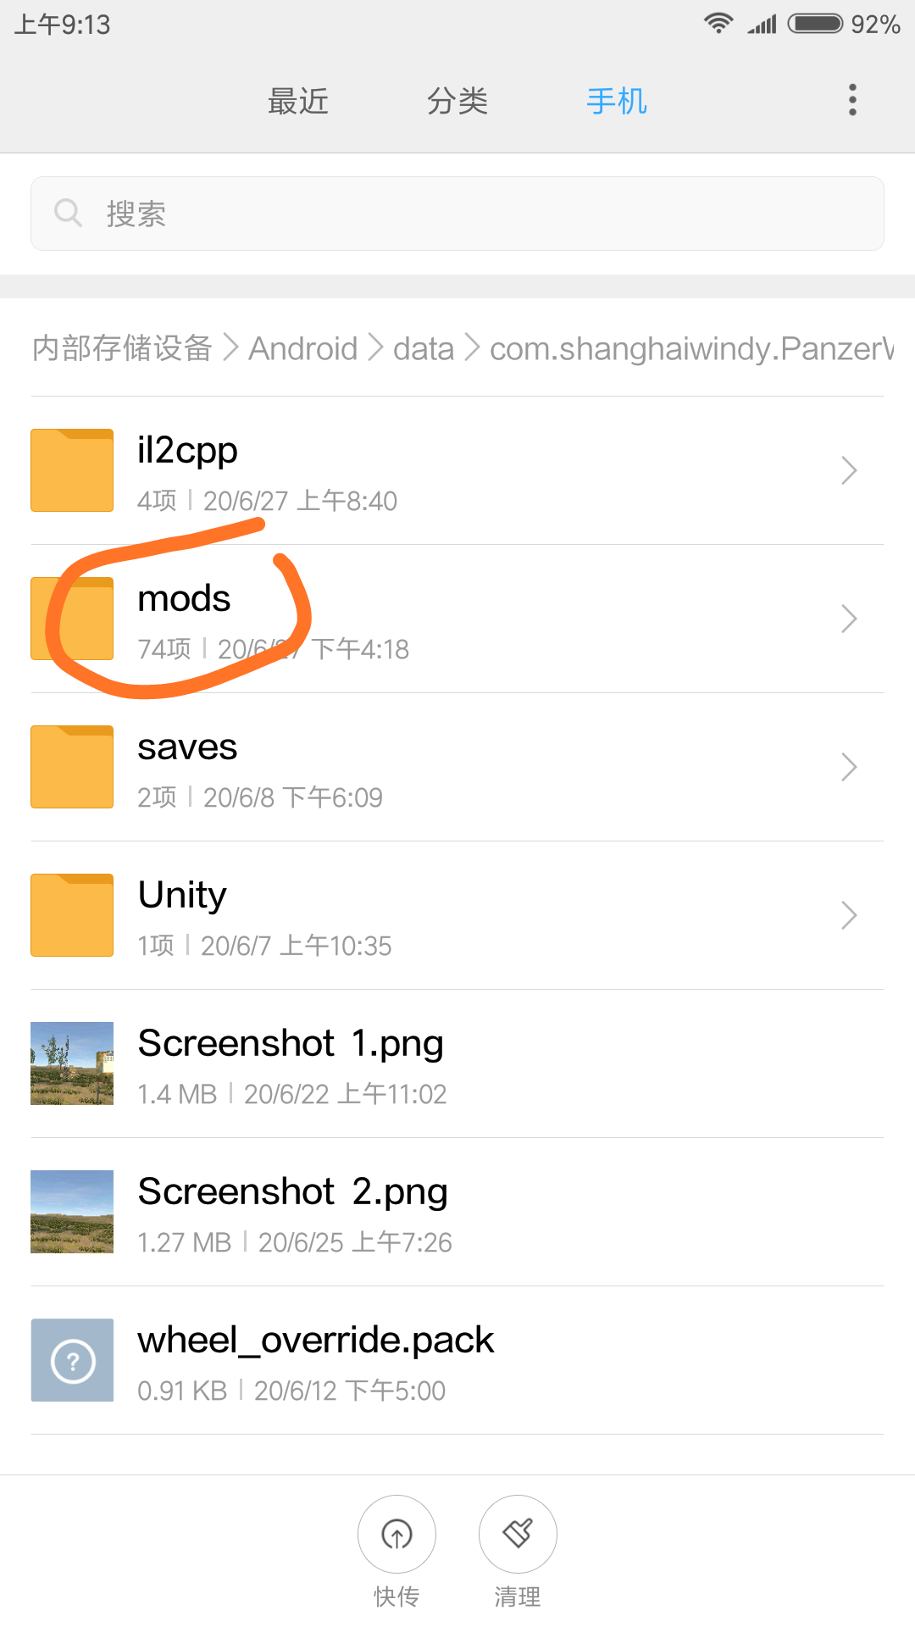Image resolution: width=915 pixels, height=1627 pixels.
Task: Open the saves folder icon
Action: pyautogui.click(x=72, y=767)
